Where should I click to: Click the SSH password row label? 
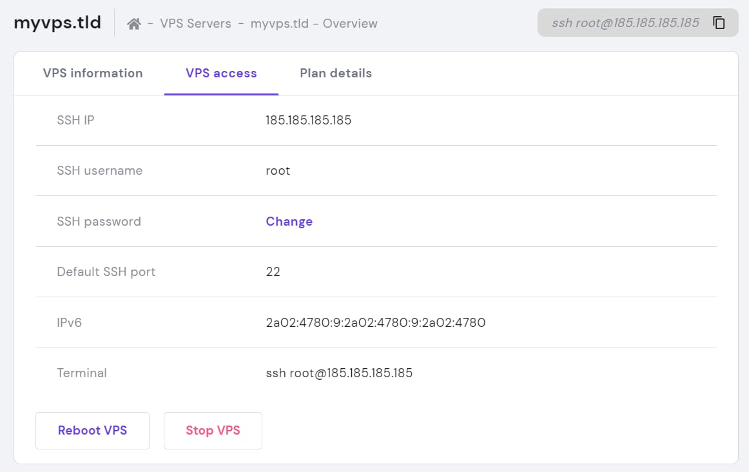pos(99,221)
